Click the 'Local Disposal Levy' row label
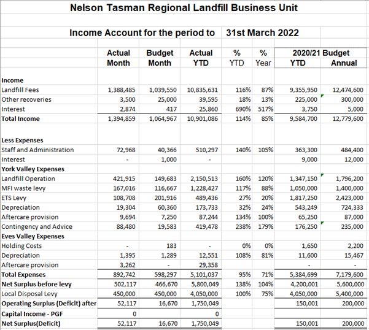The width and height of the screenshot is (369, 330). (x=29, y=294)
